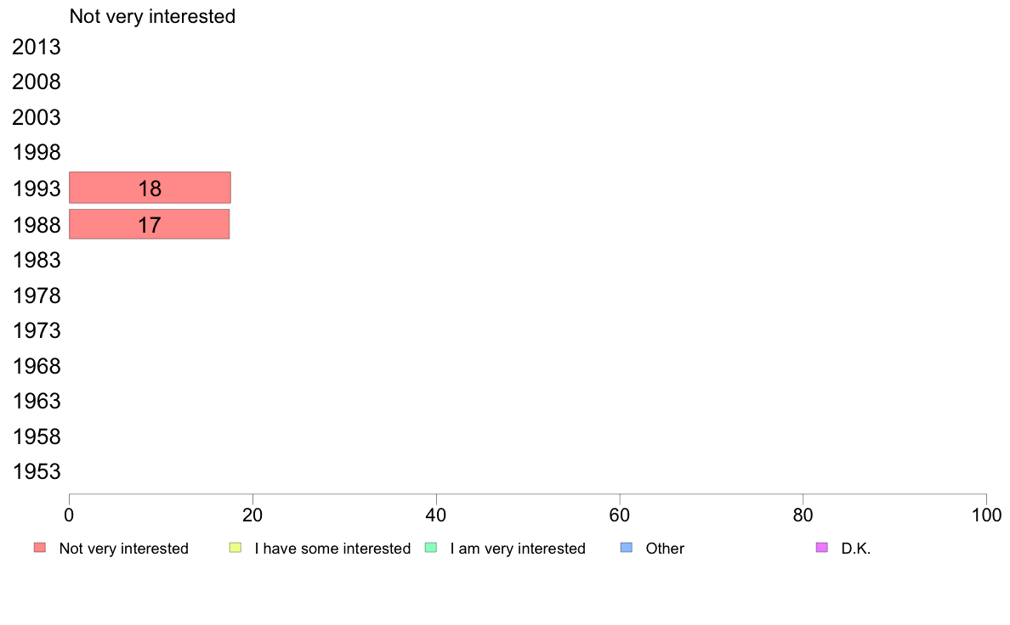Click the I have some interested legend text
1010x625 pixels.
coord(332,549)
